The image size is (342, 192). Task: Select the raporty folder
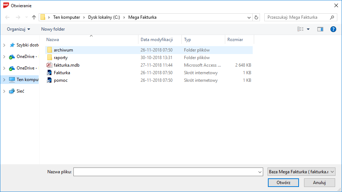pyautogui.click(x=60, y=58)
